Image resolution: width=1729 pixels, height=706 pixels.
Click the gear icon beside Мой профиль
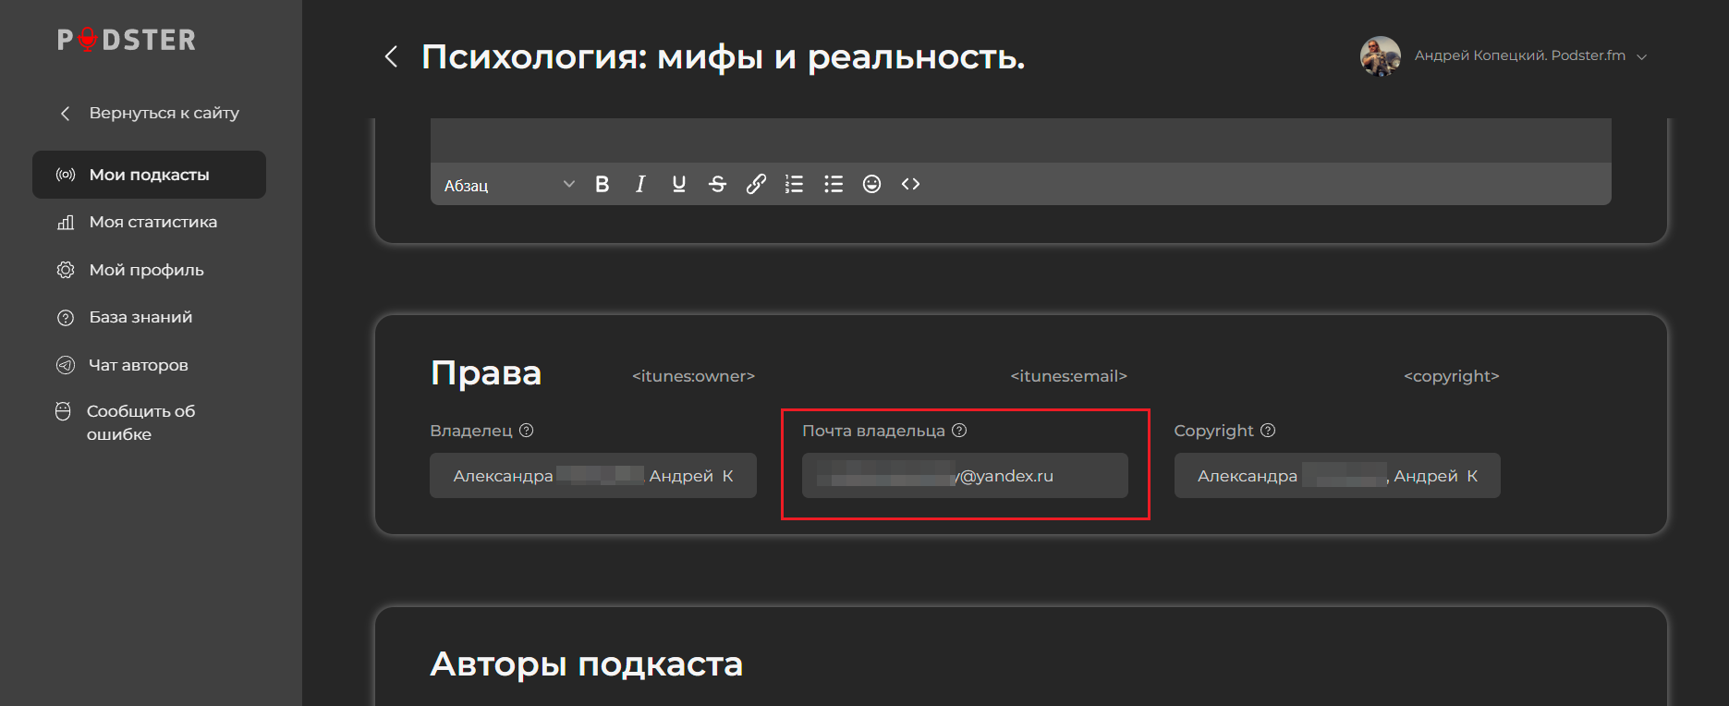point(66,270)
